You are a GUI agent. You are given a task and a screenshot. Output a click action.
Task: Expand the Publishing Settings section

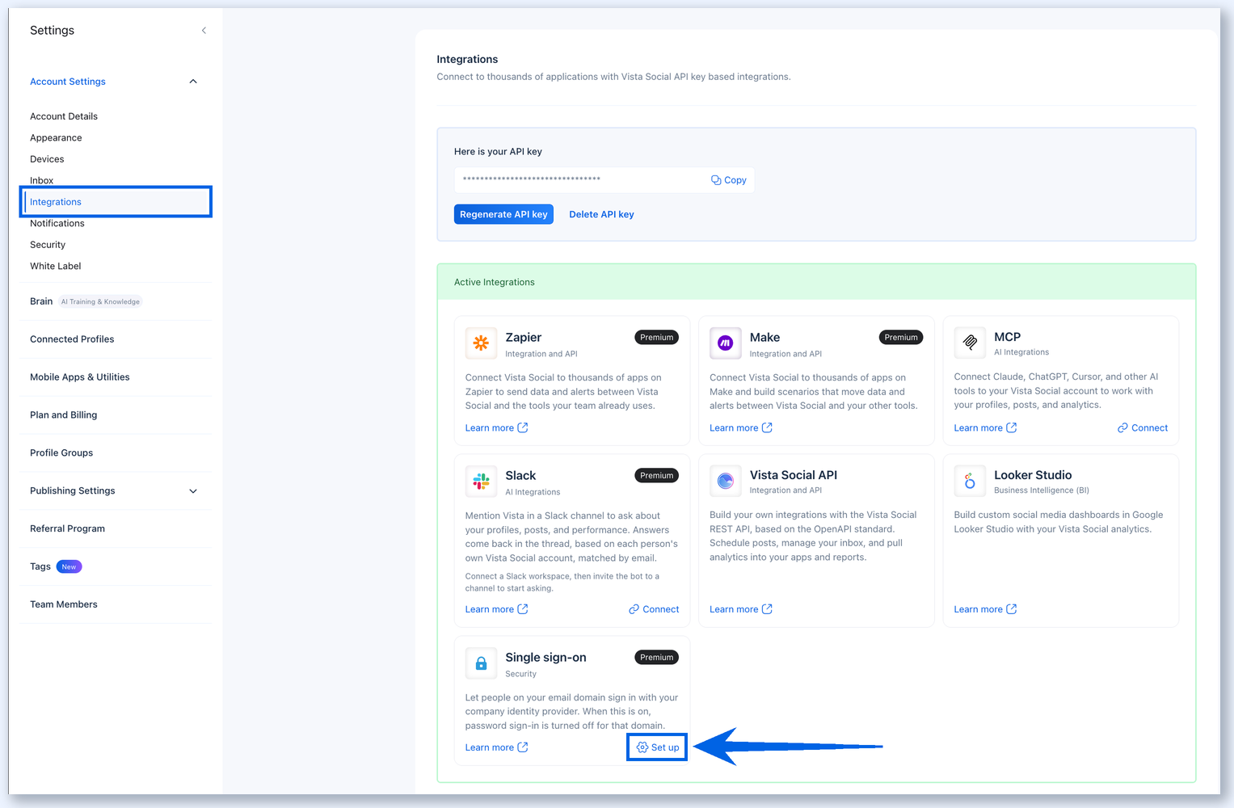[x=193, y=491]
